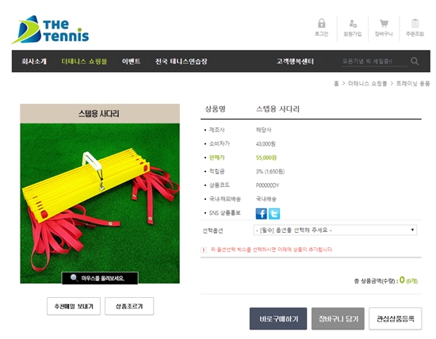Click the search magnifier icon
The width and height of the screenshot is (436, 339).
(x=415, y=61)
